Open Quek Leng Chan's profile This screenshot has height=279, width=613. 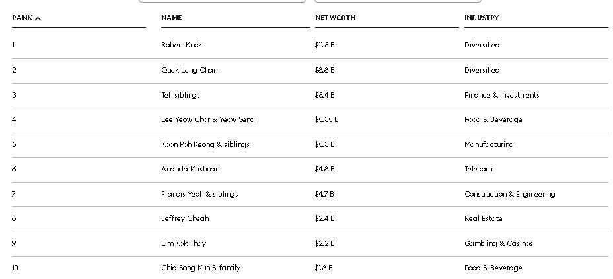189,70
